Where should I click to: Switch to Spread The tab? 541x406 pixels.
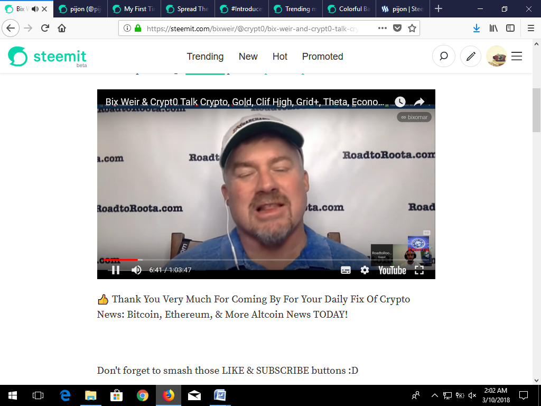pyautogui.click(x=188, y=9)
